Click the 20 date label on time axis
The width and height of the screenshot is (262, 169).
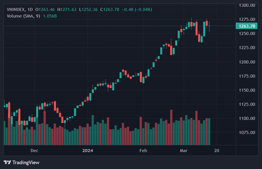click(217, 151)
